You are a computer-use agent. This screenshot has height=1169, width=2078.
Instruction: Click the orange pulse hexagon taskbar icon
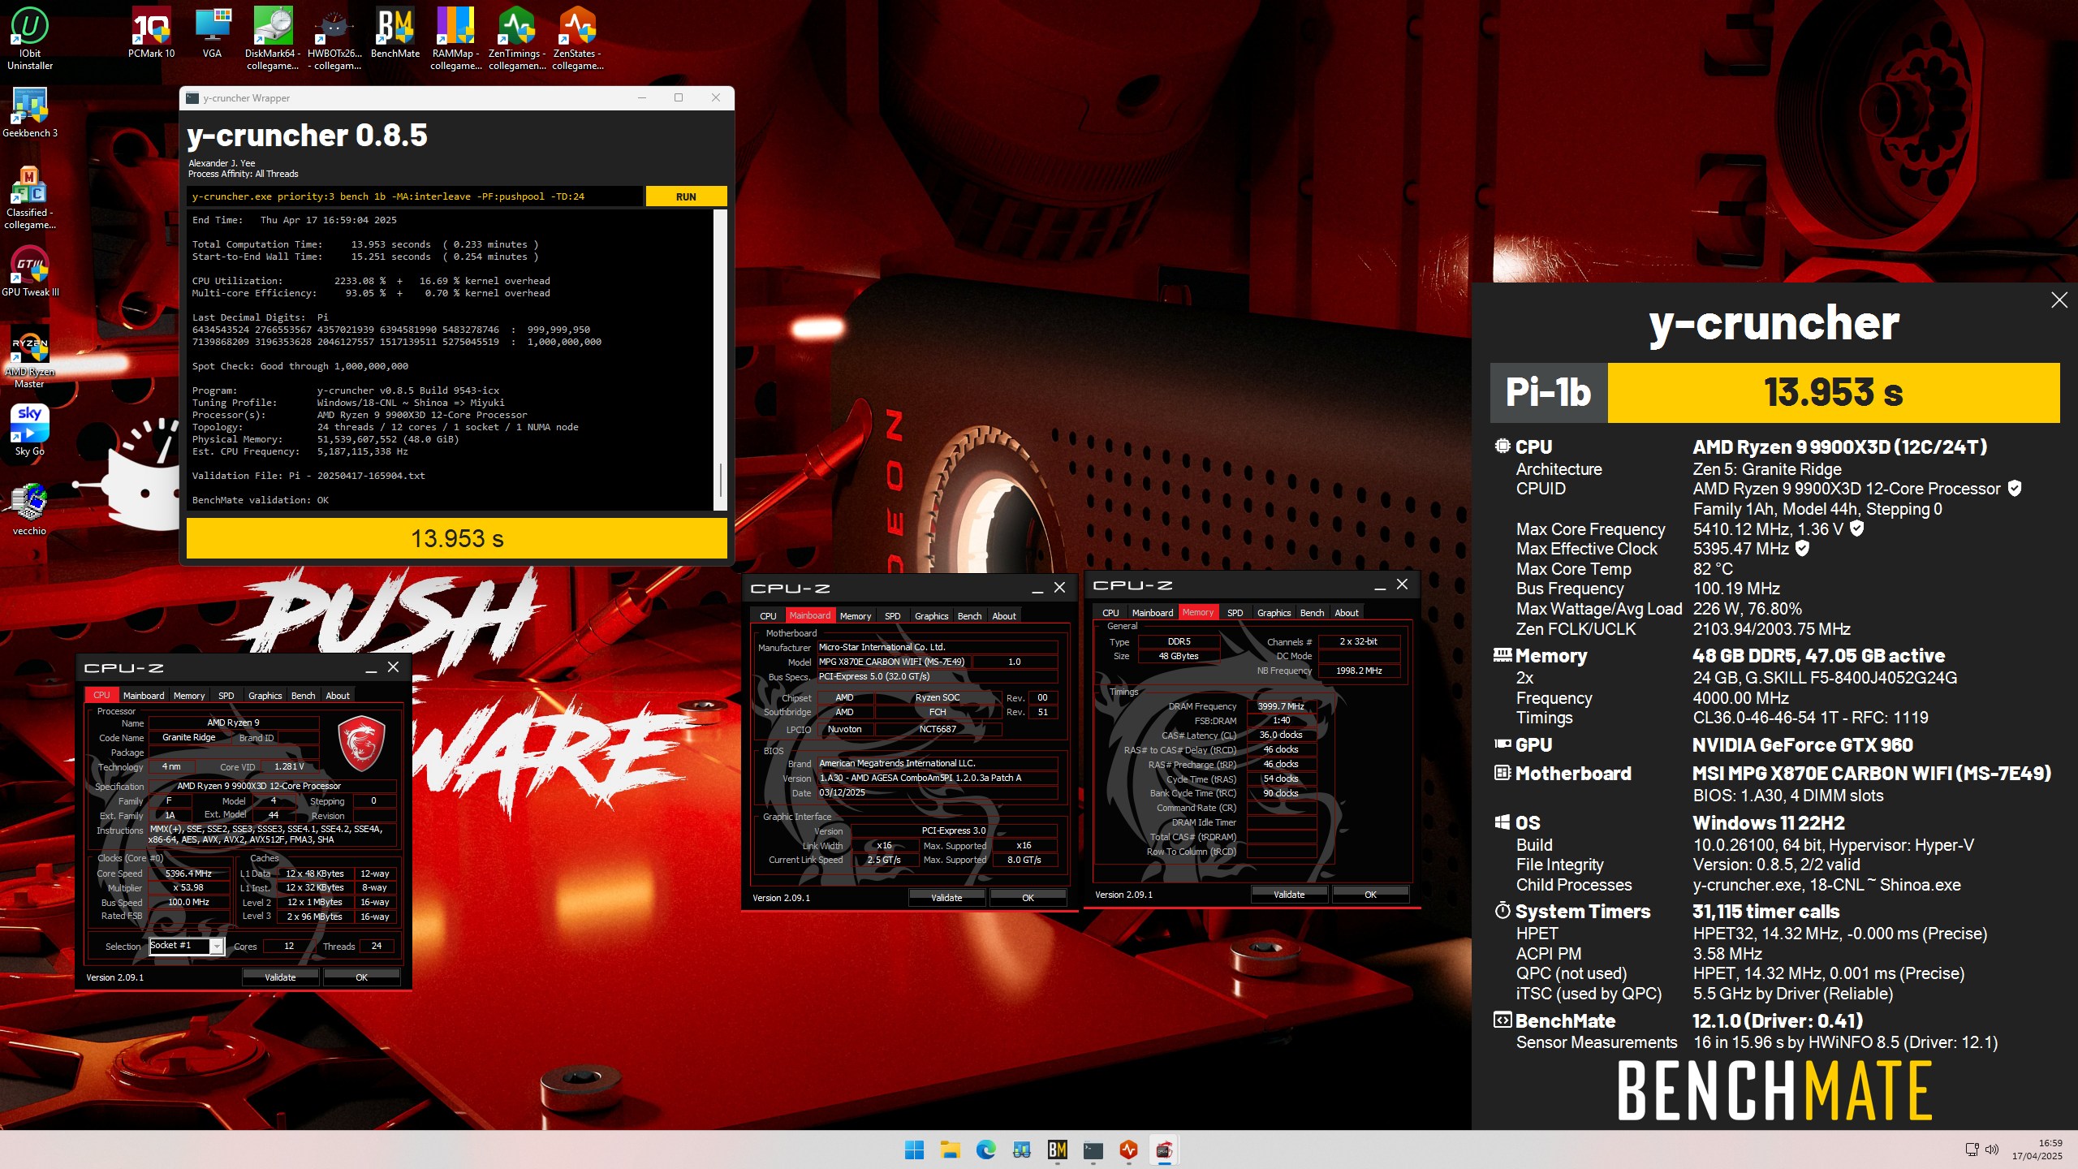(x=1128, y=1150)
